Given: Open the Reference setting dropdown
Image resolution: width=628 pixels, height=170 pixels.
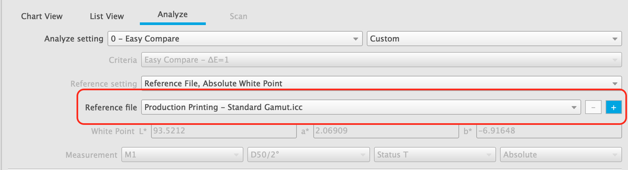Looking at the screenshot, I should [382, 83].
